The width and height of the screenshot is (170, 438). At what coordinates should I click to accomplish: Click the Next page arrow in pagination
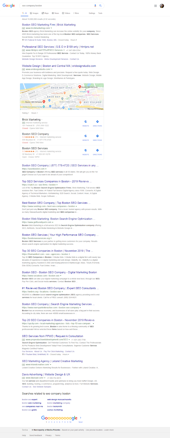pyautogui.click(x=80, y=418)
